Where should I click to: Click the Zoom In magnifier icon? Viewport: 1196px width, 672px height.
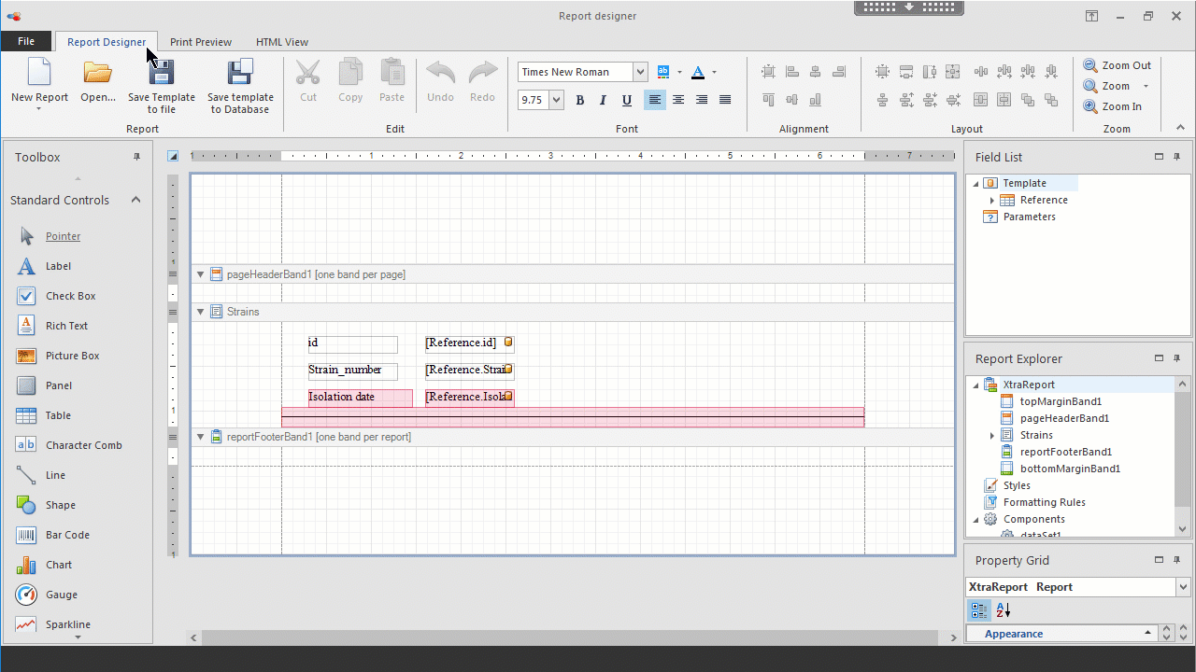tap(1089, 105)
